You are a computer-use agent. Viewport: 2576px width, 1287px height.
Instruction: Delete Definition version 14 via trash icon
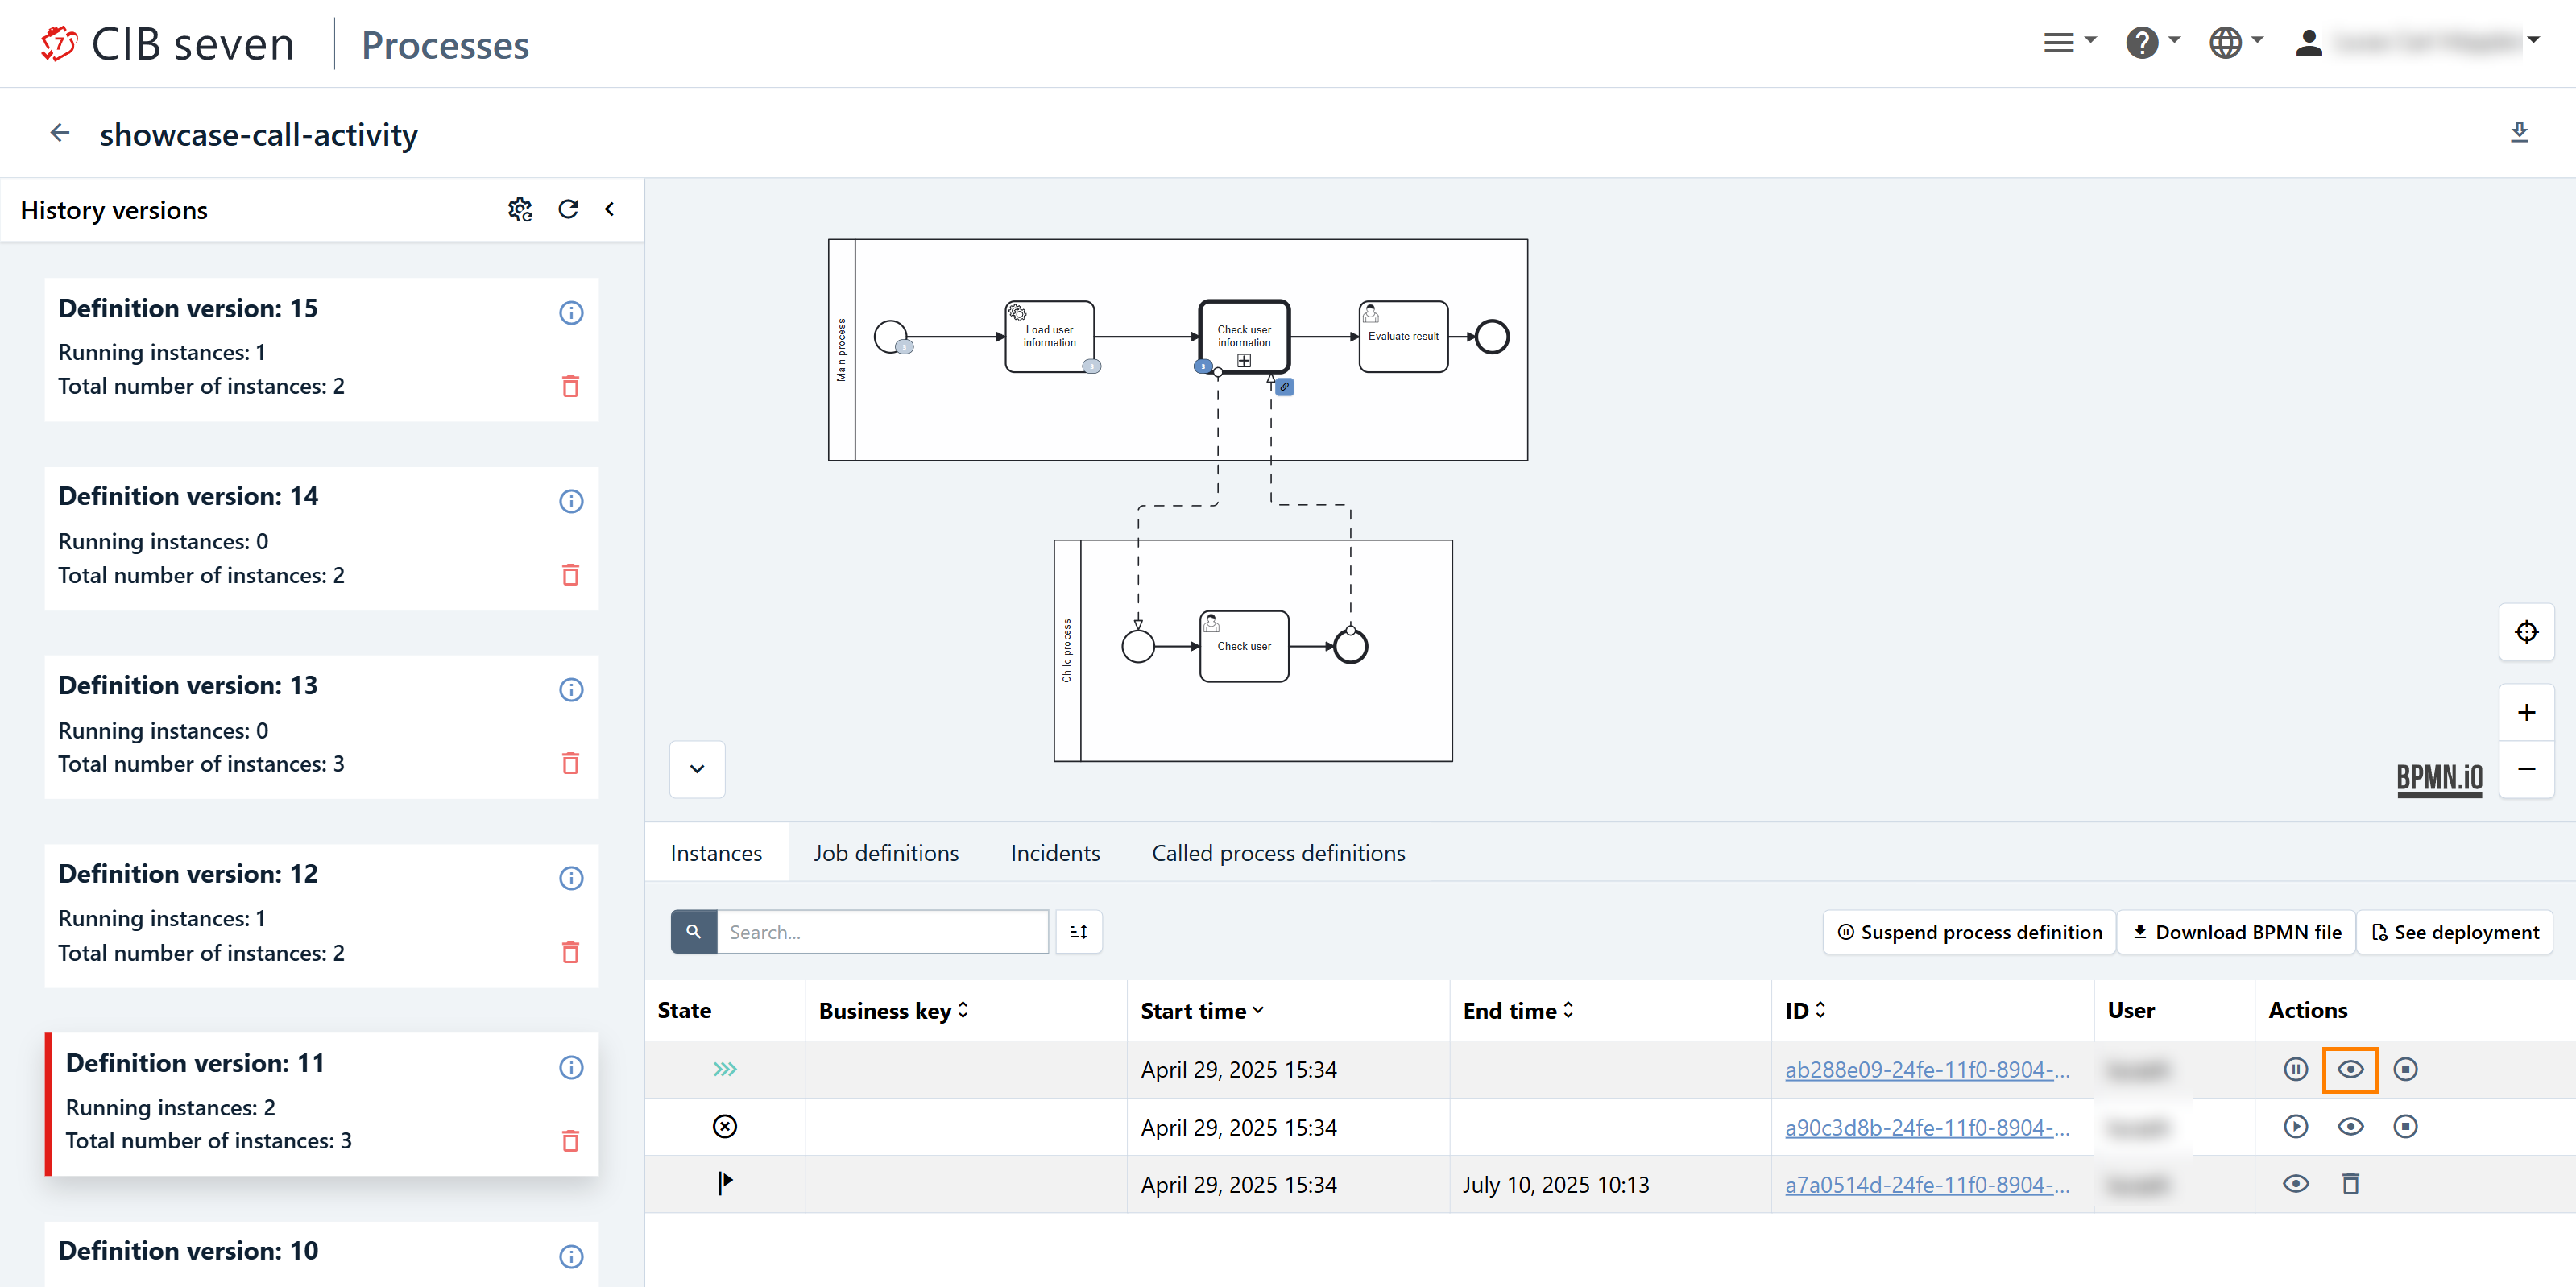(x=570, y=575)
